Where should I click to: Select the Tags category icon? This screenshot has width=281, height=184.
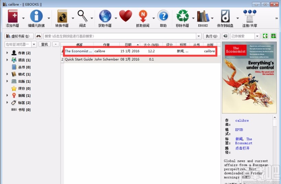tap(14, 103)
